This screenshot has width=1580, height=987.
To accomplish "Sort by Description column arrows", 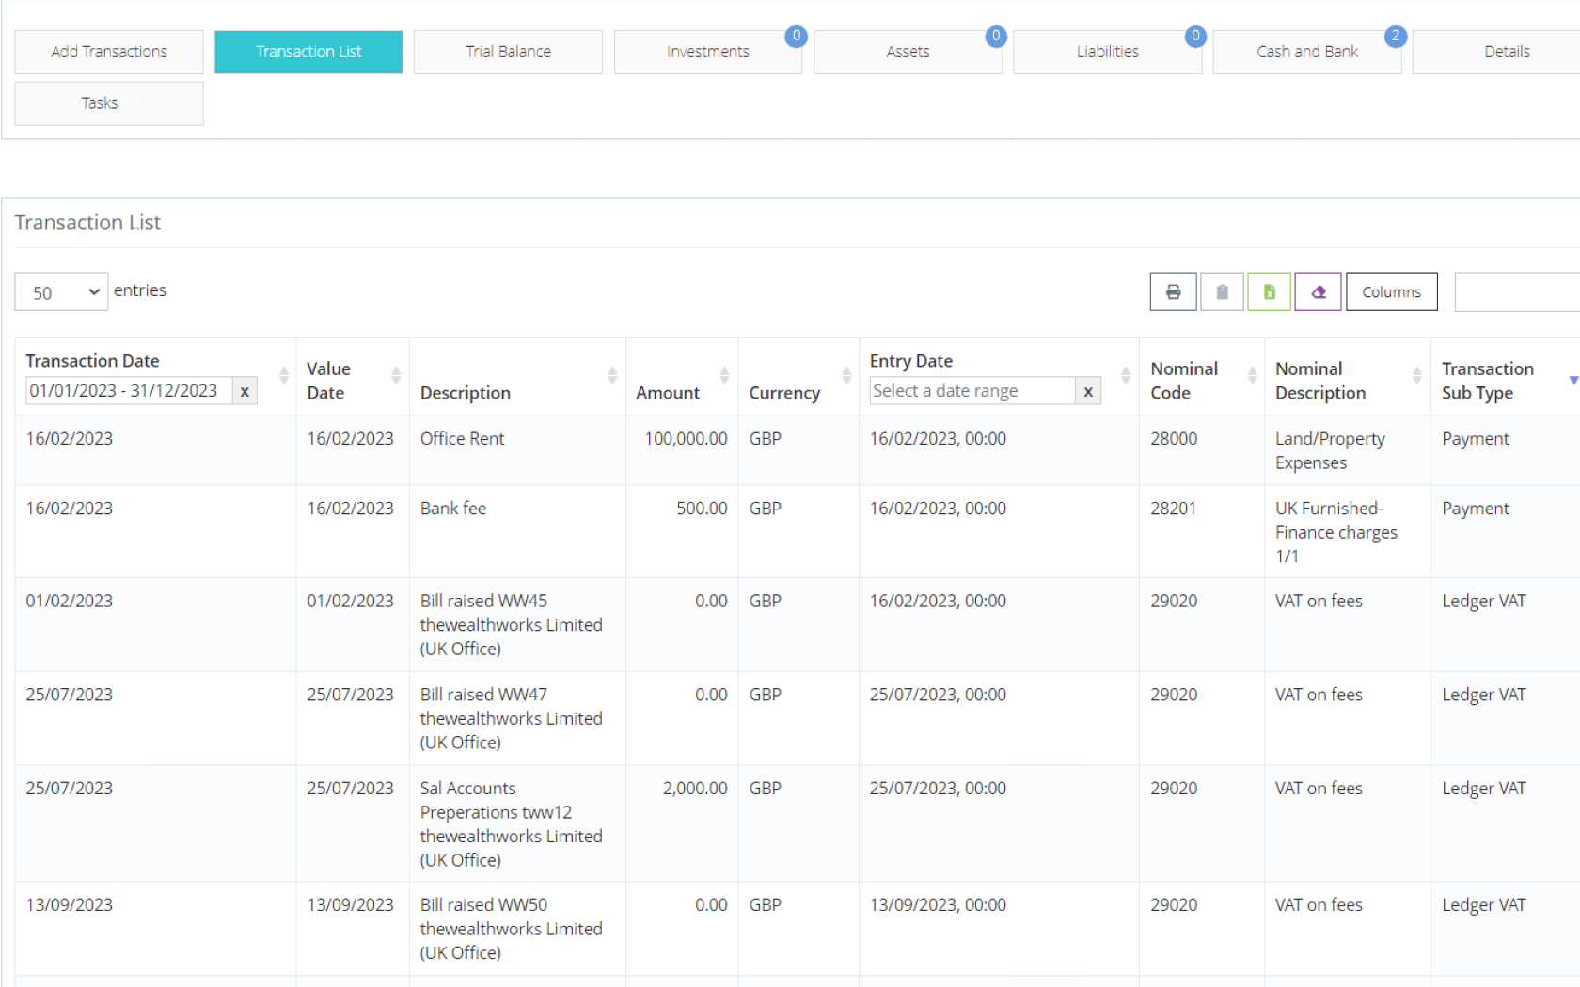I will click(x=612, y=376).
